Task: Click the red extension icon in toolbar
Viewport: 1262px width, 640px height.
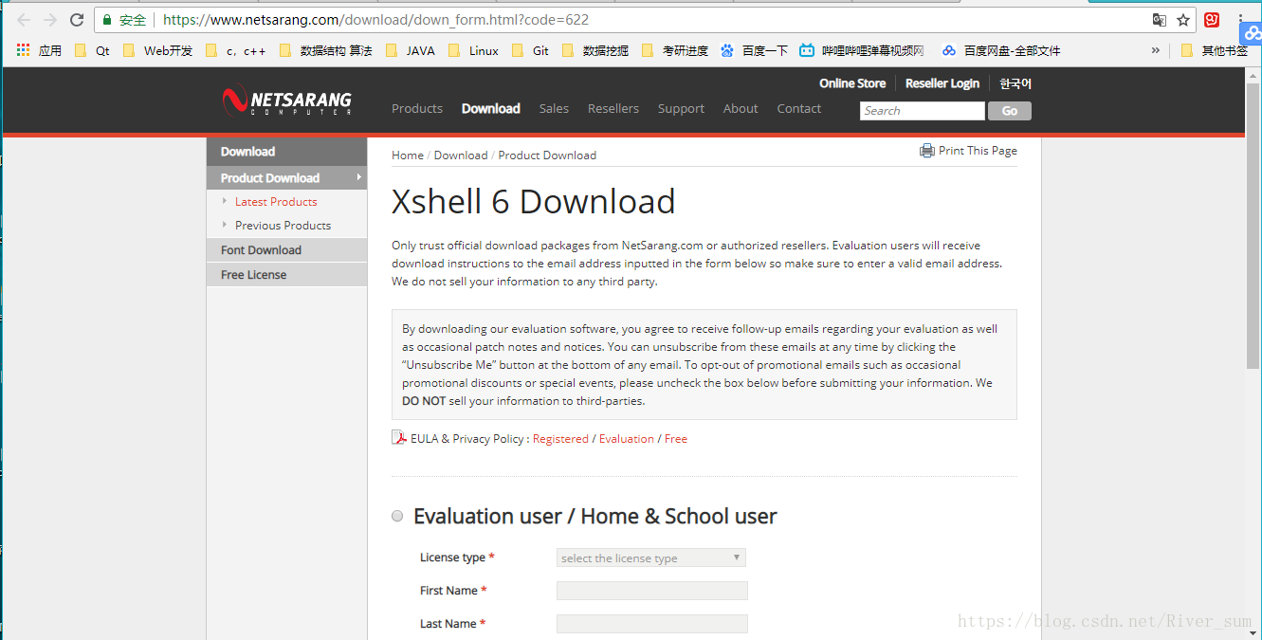Action: [x=1212, y=20]
